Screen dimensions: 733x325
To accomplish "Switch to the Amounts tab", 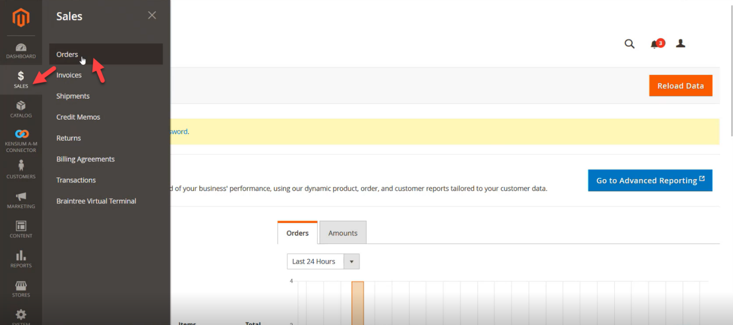I will tap(343, 233).
